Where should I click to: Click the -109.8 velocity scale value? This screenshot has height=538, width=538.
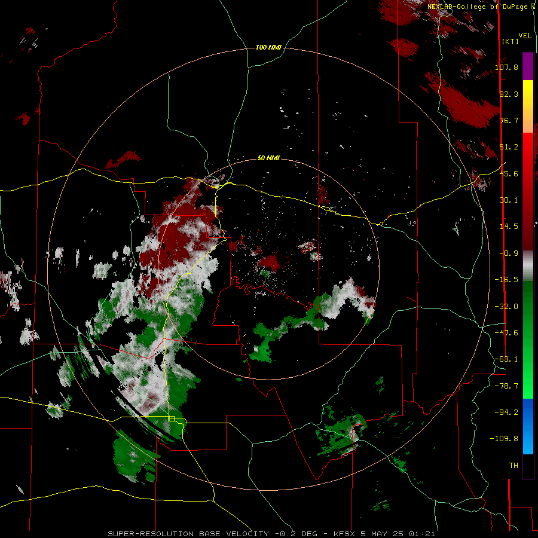504,439
